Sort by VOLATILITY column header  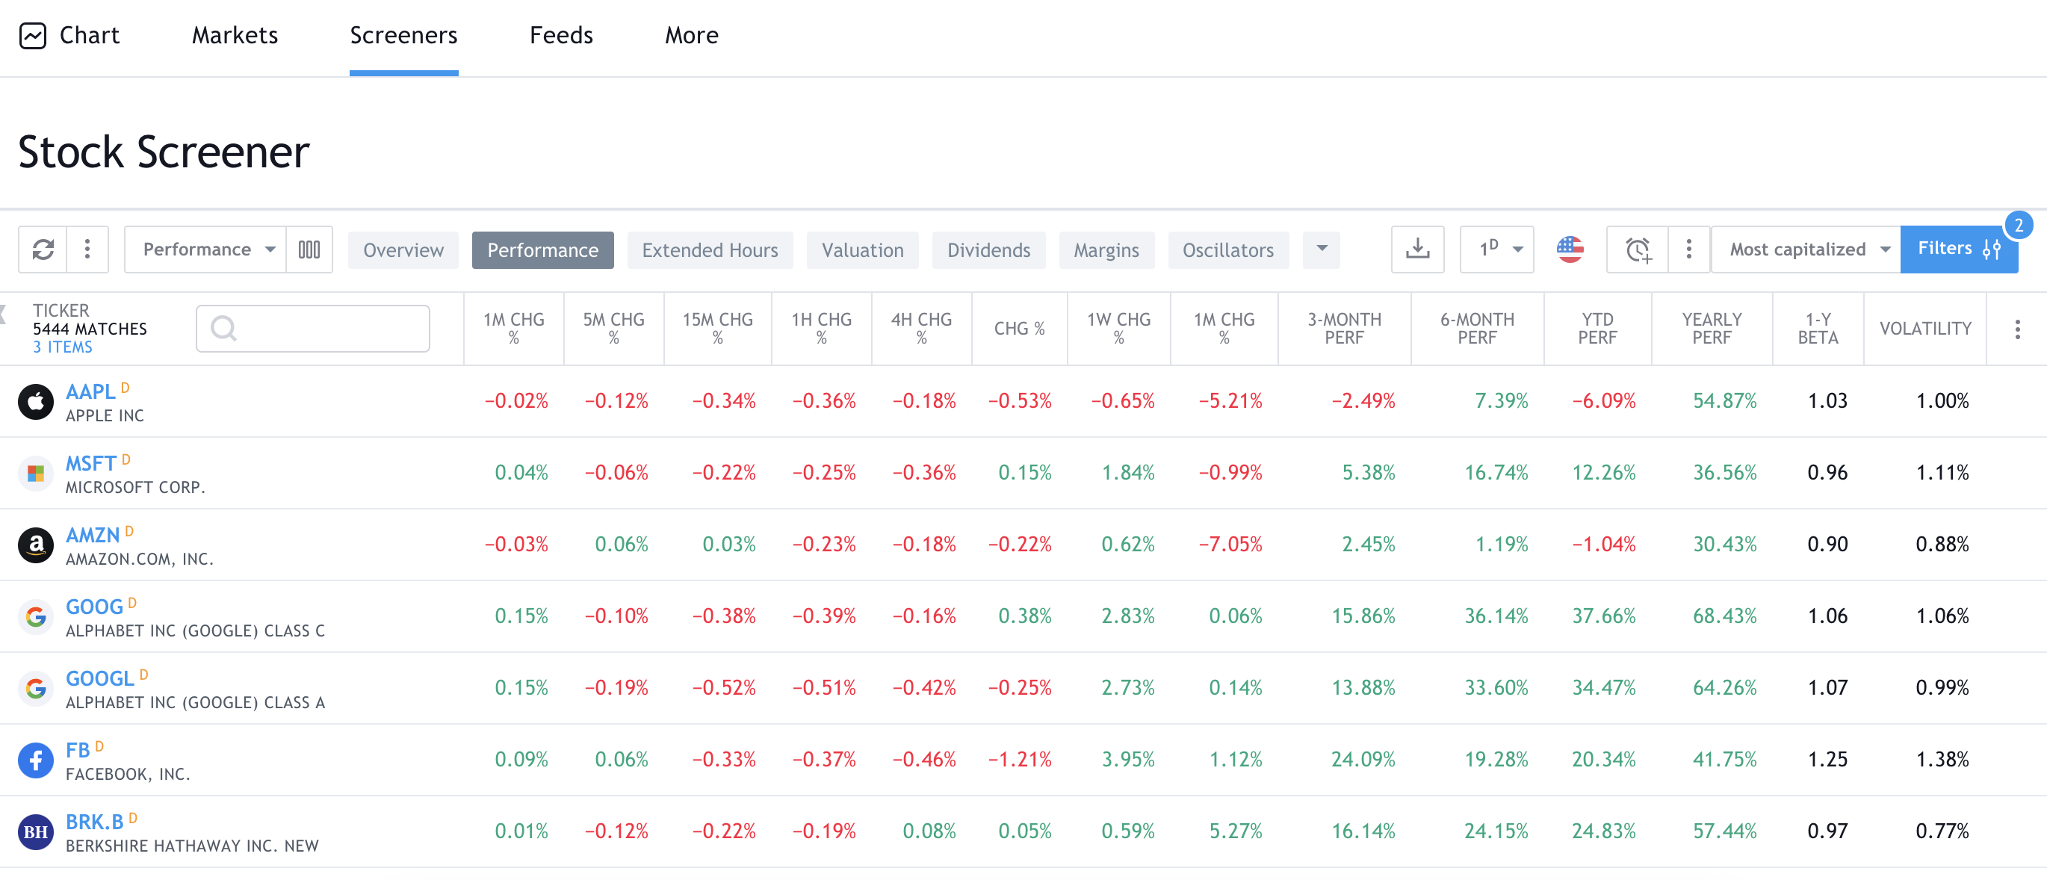click(1925, 329)
